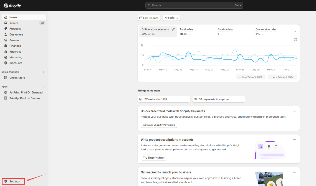Click Activate Shopify Payments button

[x=159, y=125]
